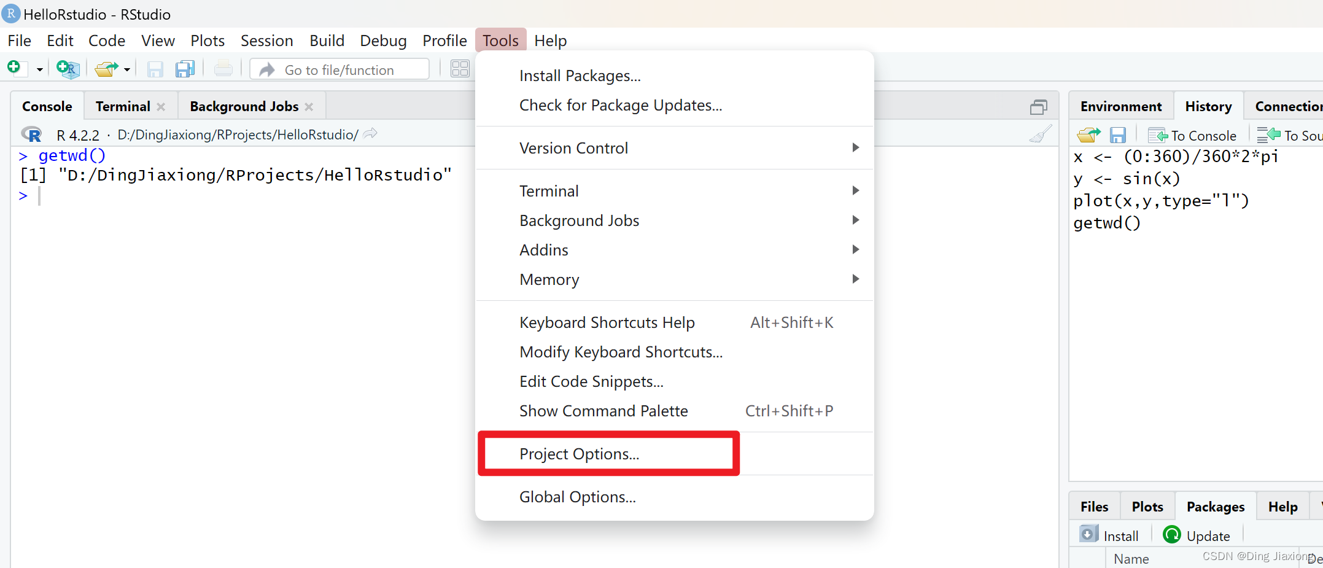This screenshot has height=568, width=1323.
Task: Click Install in the Packages pane
Action: [1109, 535]
